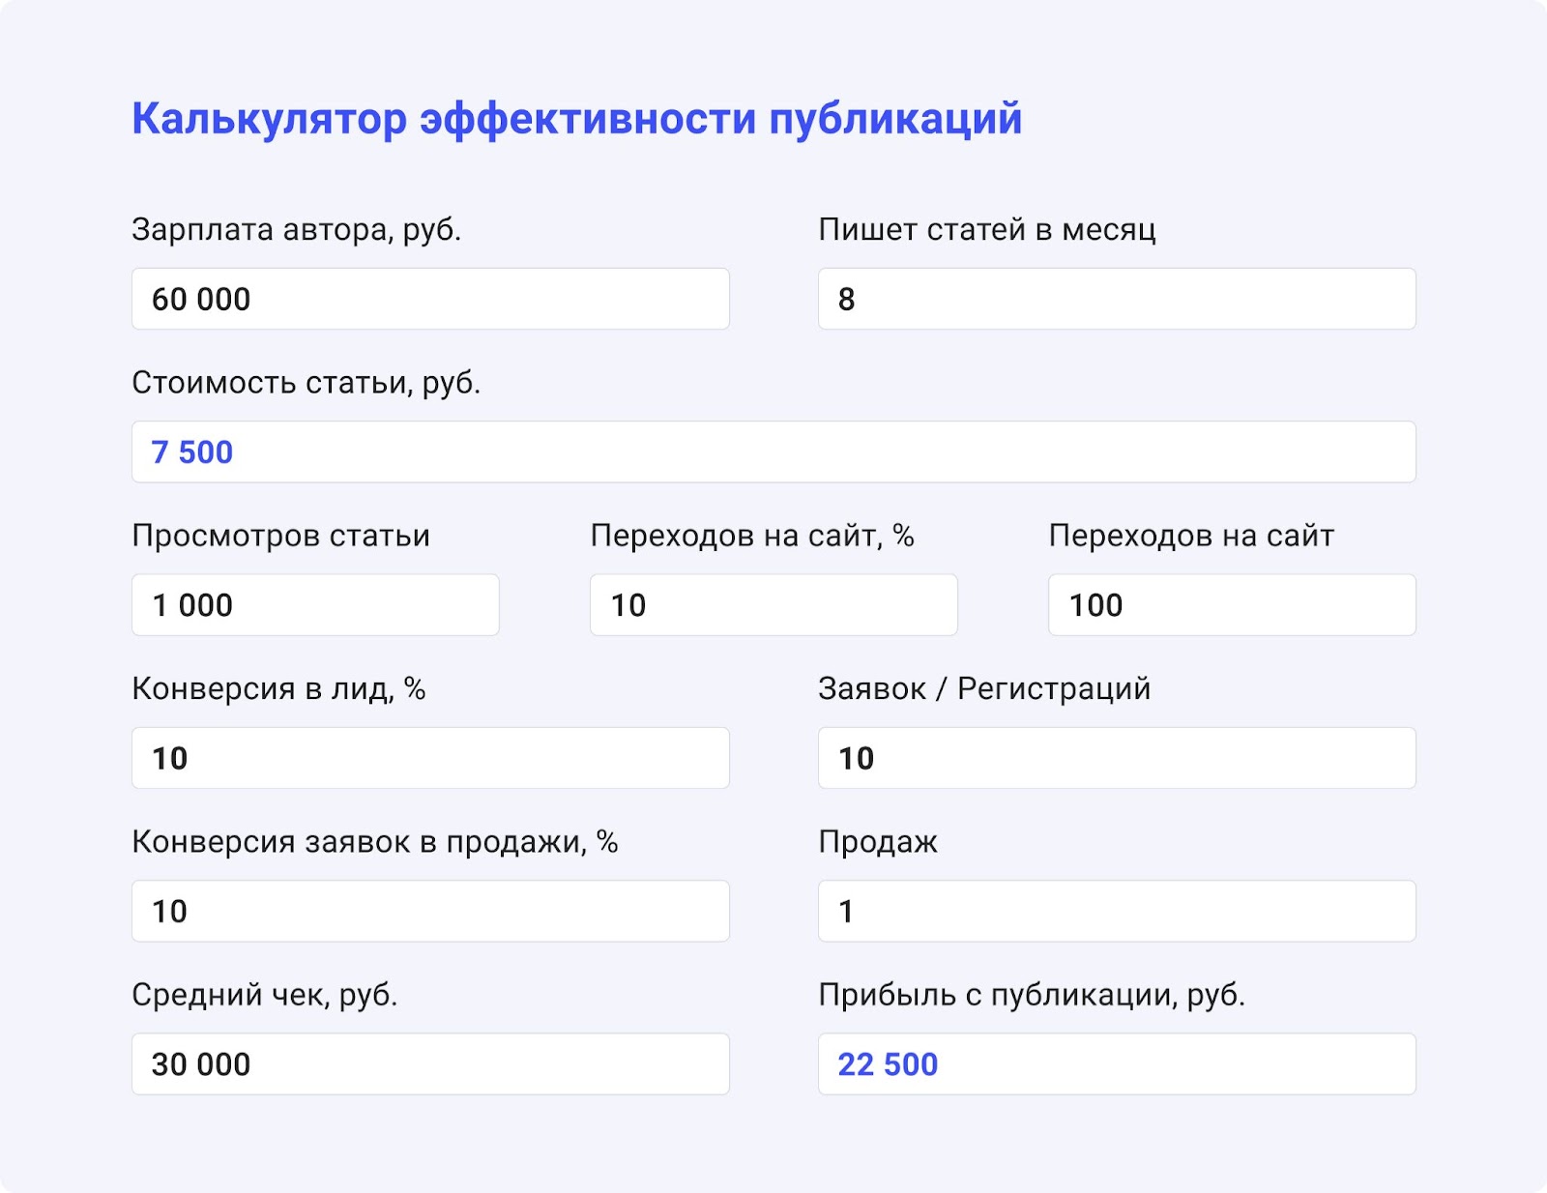Click the article cost field showing 7 500
This screenshot has width=1547, height=1193.
773,451
